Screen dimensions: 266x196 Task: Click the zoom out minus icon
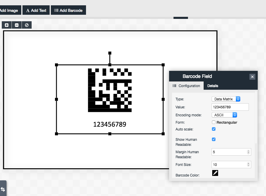click(17, 25)
